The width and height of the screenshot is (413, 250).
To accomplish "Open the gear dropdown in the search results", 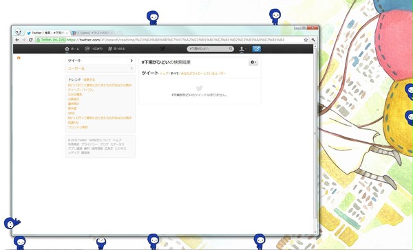I will tap(253, 62).
